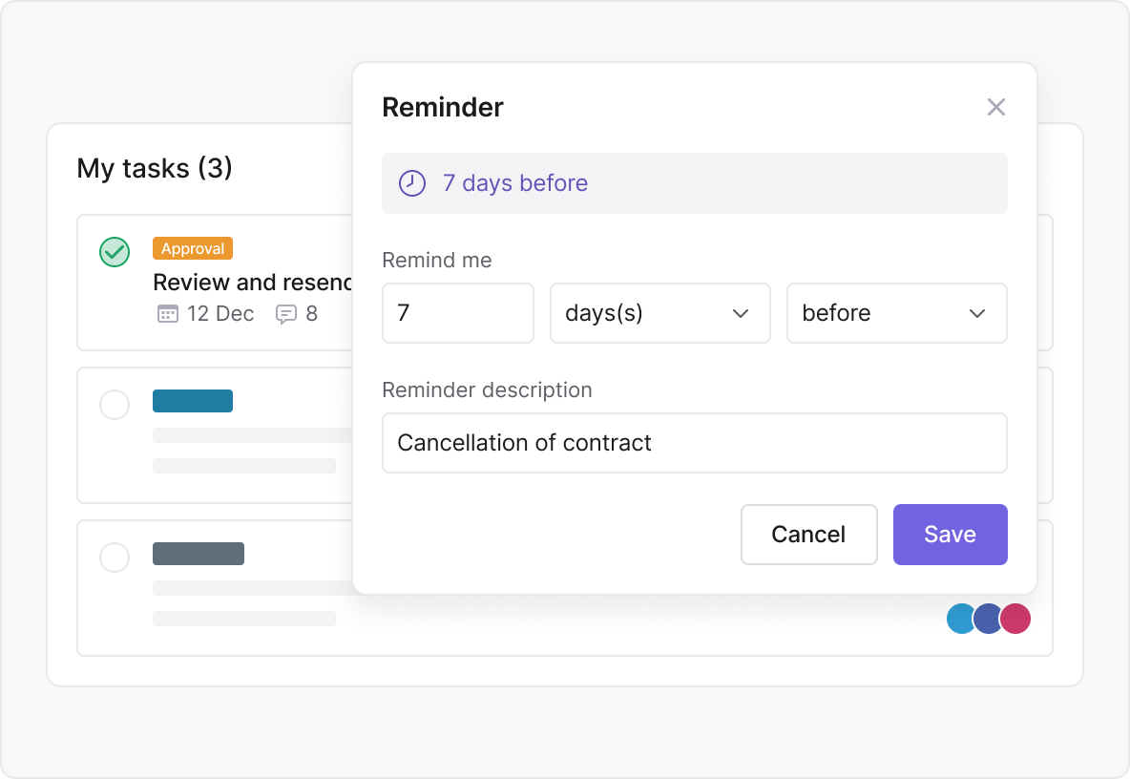1130x779 pixels.
Task: Toggle completion on the third task circle
Action: click(115, 558)
